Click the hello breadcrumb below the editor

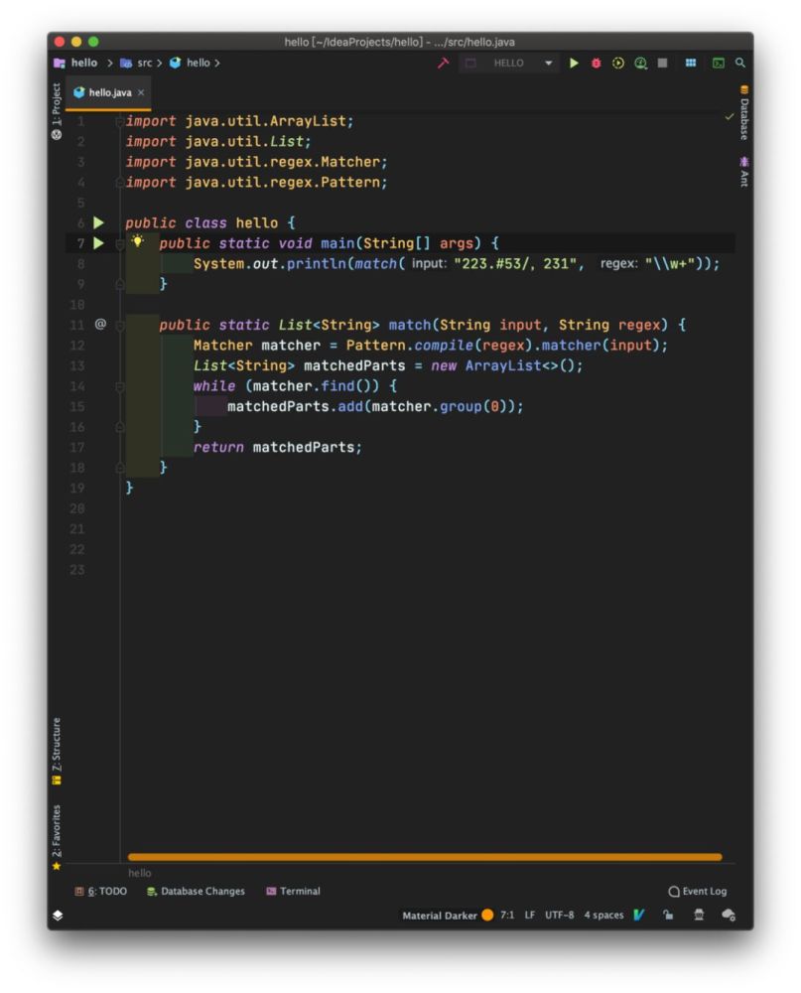click(x=139, y=873)
